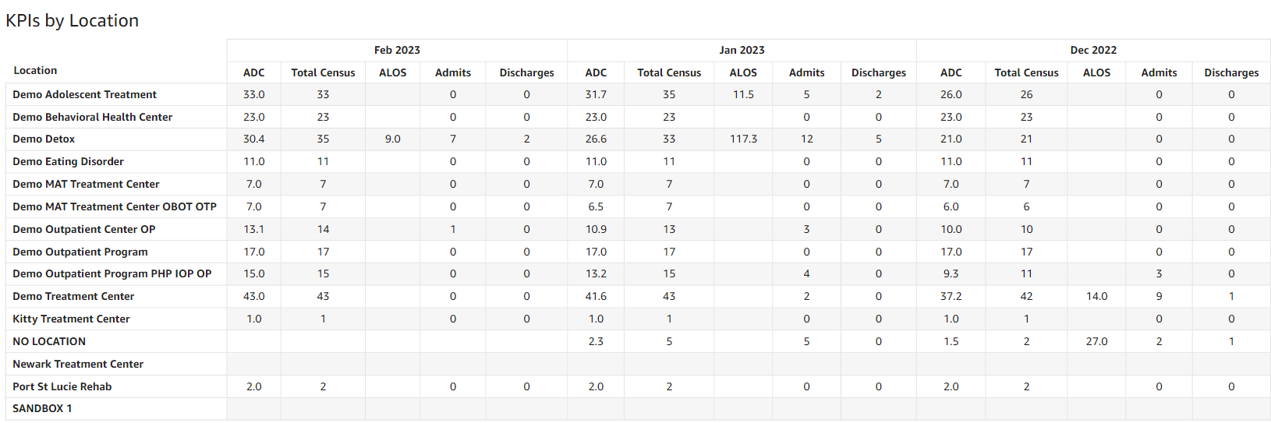Image resolution: width=1271 pixels, height=423 pixels.
Task: Click the Demo Eating Disorder location
Action: (x=68, y=161)
